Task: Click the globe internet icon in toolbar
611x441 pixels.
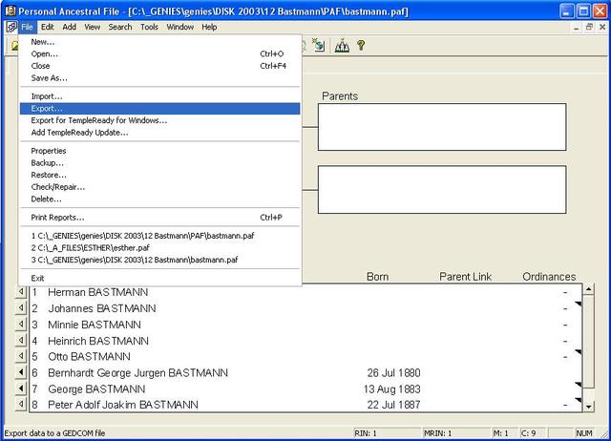Action: tap(319, 46)
